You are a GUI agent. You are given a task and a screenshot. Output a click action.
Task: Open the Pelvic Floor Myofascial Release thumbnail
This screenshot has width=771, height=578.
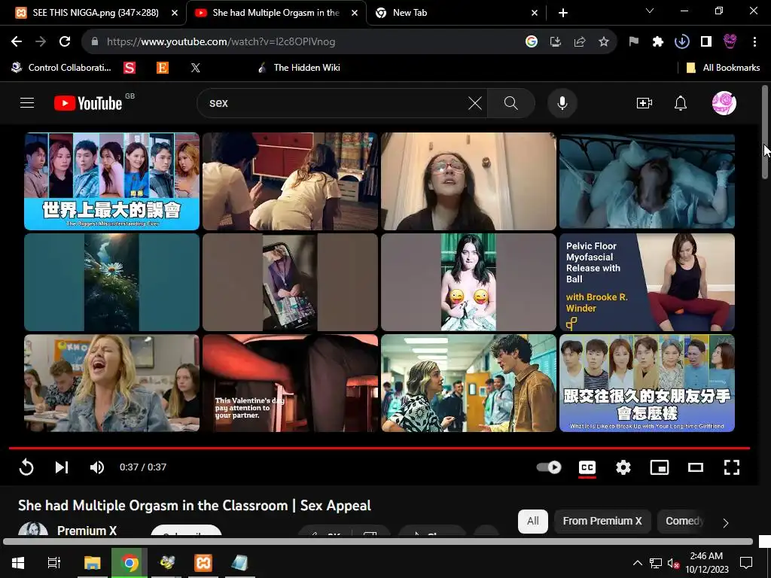pyautogui.click(x=647, y=282)
